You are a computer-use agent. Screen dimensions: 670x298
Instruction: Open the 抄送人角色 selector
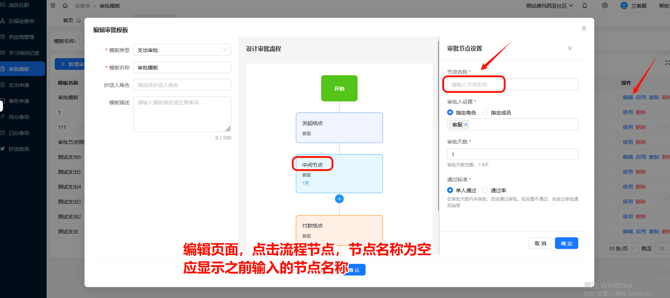pyautogui.click(x=182, y=85)
